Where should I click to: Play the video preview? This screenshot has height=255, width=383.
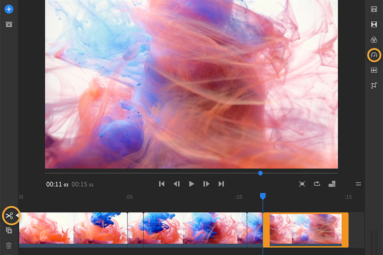(x=191, y=183)
